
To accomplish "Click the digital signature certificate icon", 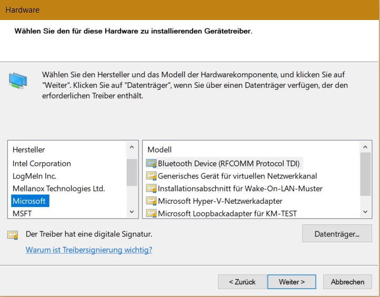I will pos(13,235).
